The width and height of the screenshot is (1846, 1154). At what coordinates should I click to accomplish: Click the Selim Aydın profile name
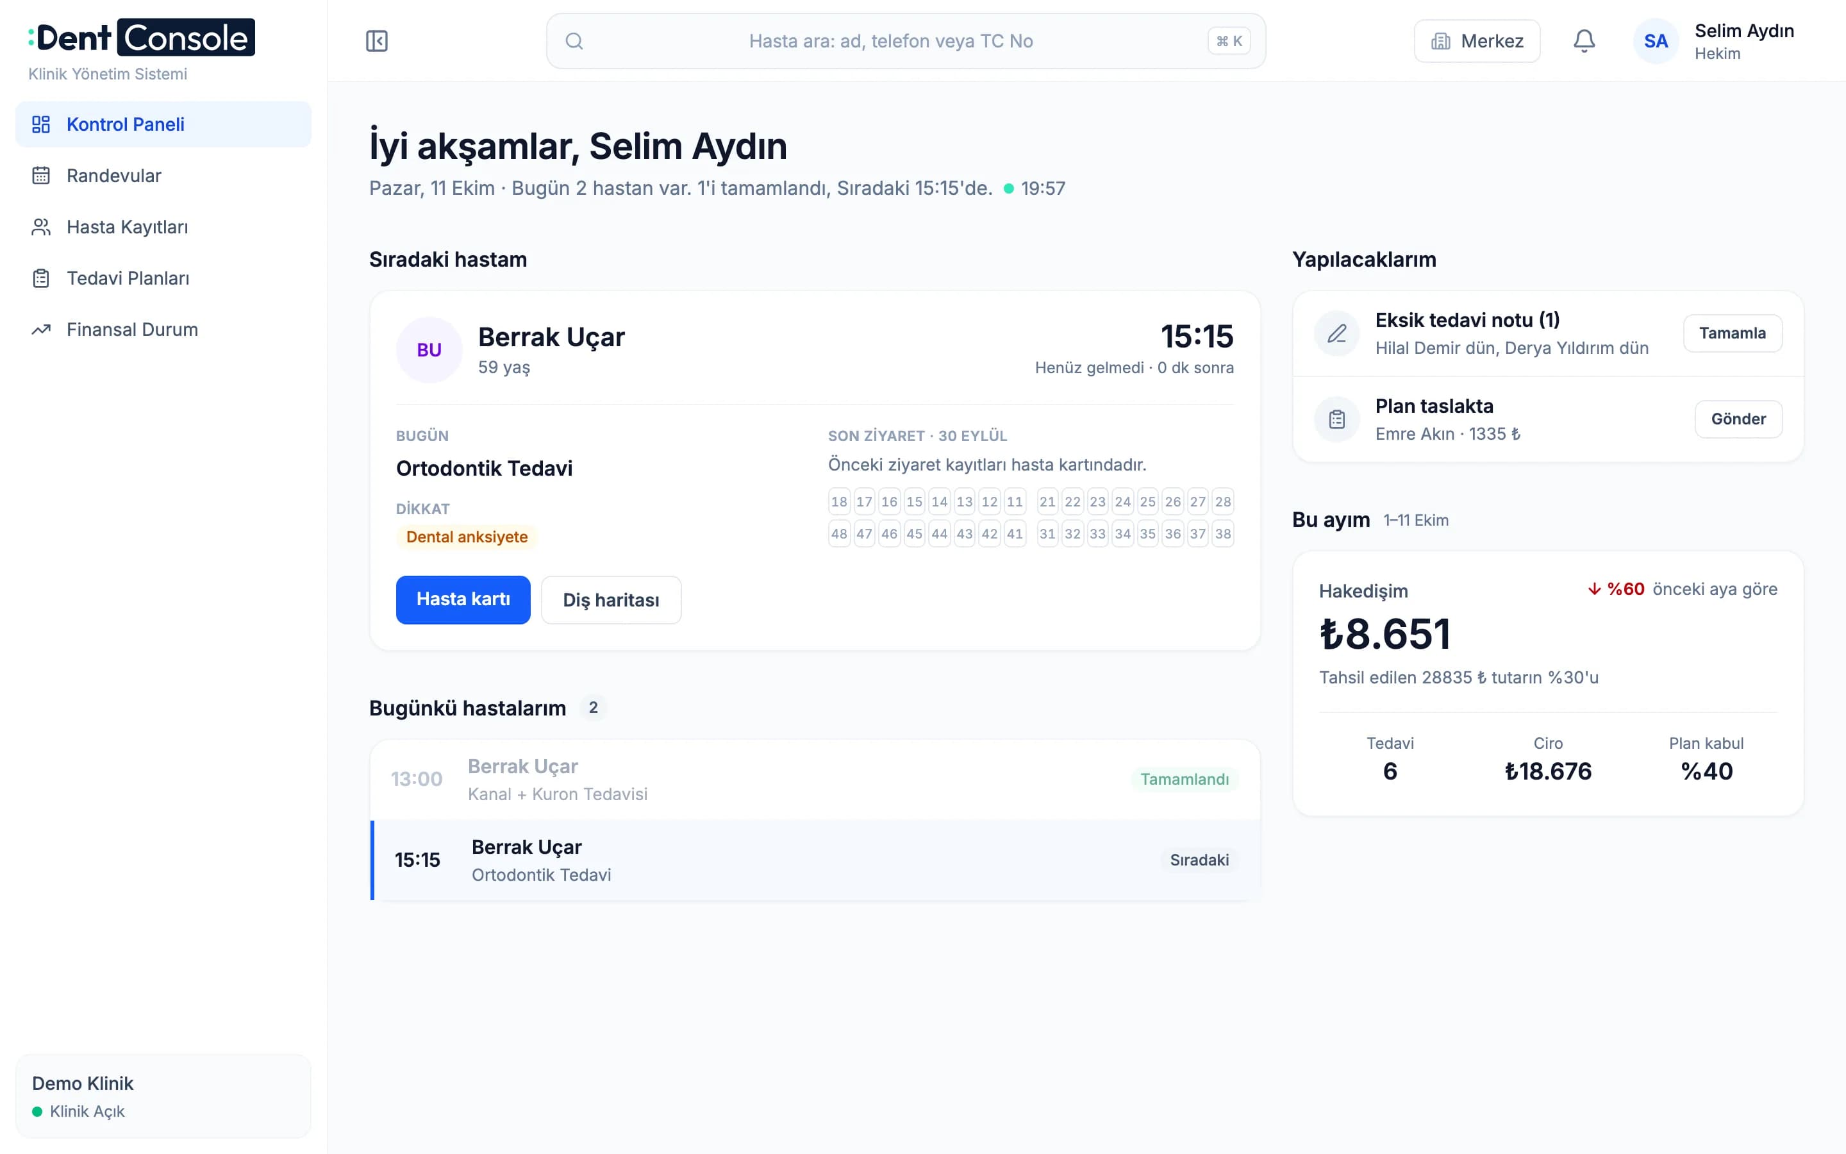(x=1744, y=31)
